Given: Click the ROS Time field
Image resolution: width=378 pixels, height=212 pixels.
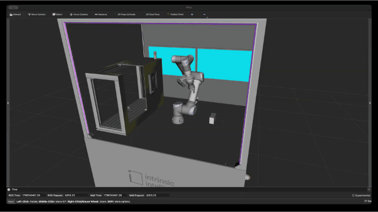Looking at the screenshot, I should point(34,196).
